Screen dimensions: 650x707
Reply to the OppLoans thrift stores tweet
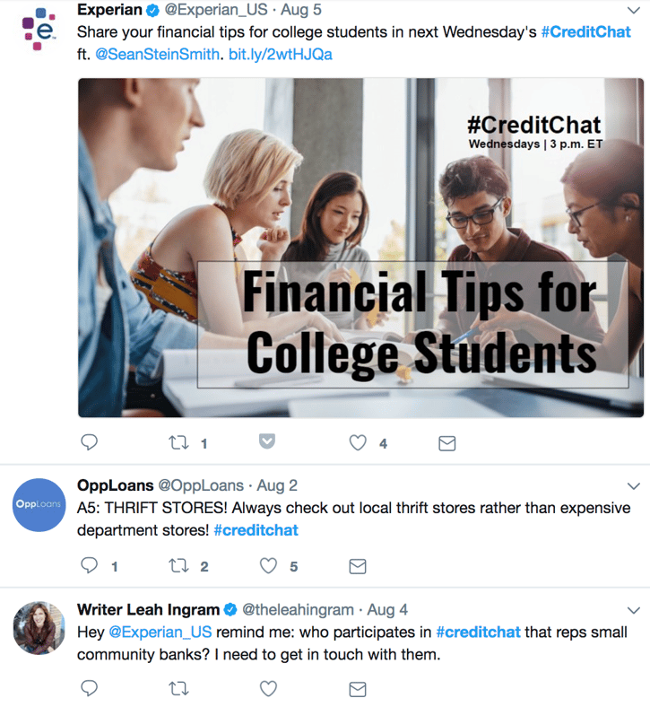[x=89, y=566]
